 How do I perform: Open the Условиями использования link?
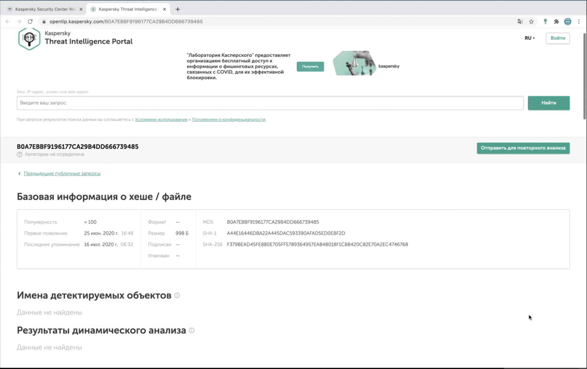[x=161, y=119]
